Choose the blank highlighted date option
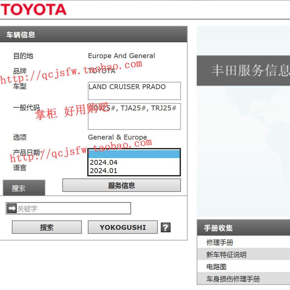Image resolution: width=290 pixels, height=290 pixels. (134, 154)
